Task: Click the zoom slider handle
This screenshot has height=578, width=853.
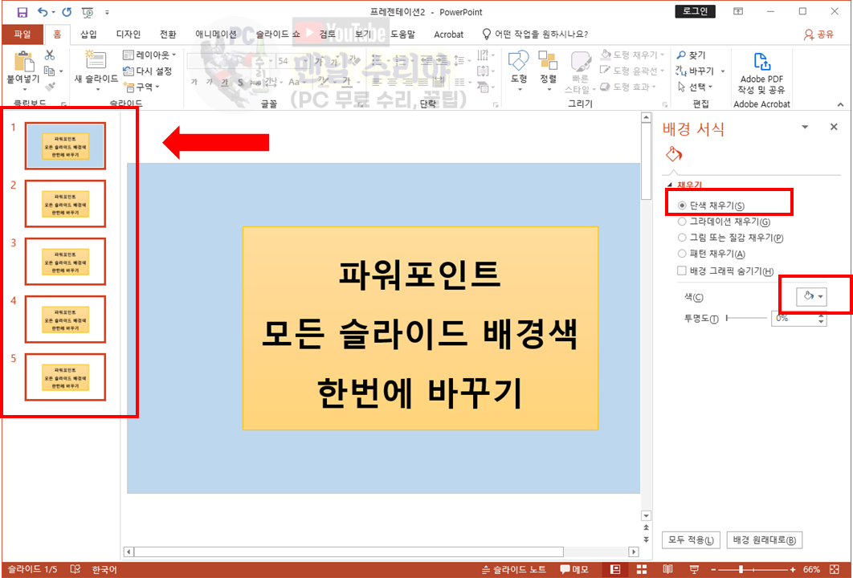Action: coord(741,569)
